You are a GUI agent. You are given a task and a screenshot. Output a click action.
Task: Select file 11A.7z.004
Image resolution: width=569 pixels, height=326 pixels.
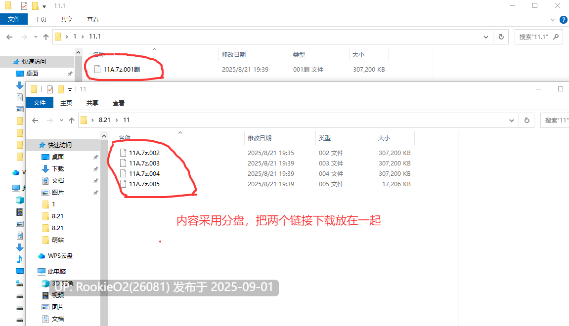tap(144, 174)
